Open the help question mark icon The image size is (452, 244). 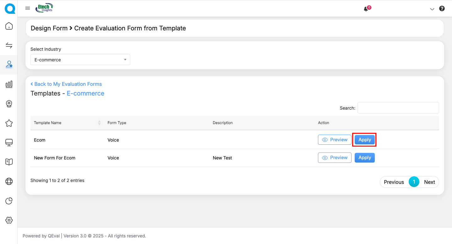[442, 9]
